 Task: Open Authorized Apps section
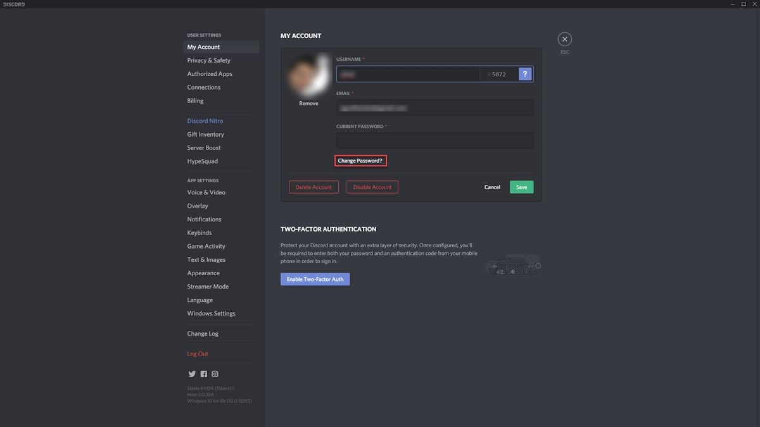(x=210, y=73)
